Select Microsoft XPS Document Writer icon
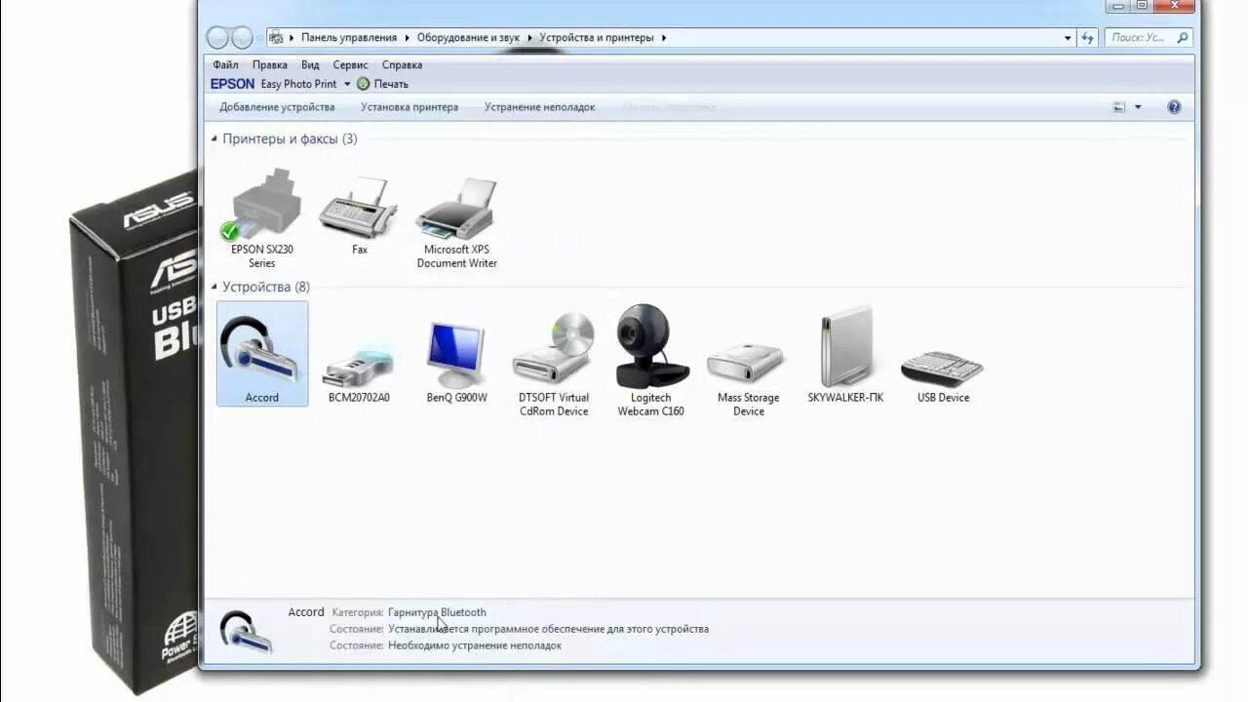Viewport: 1248px width, 702px height. click(x=456, y=208)
